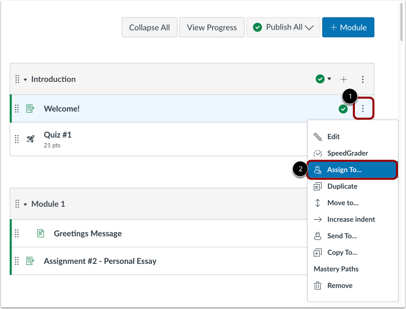
Task: Click drag handle of Welcome! item
Action: tap(17, 109)
